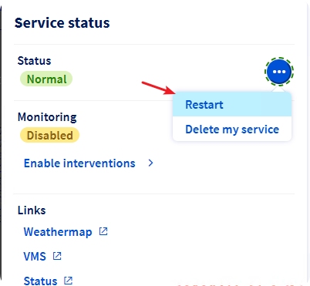Open the three-dot actions menu button
The image size is (310, 286).
(x=279, y=72)
